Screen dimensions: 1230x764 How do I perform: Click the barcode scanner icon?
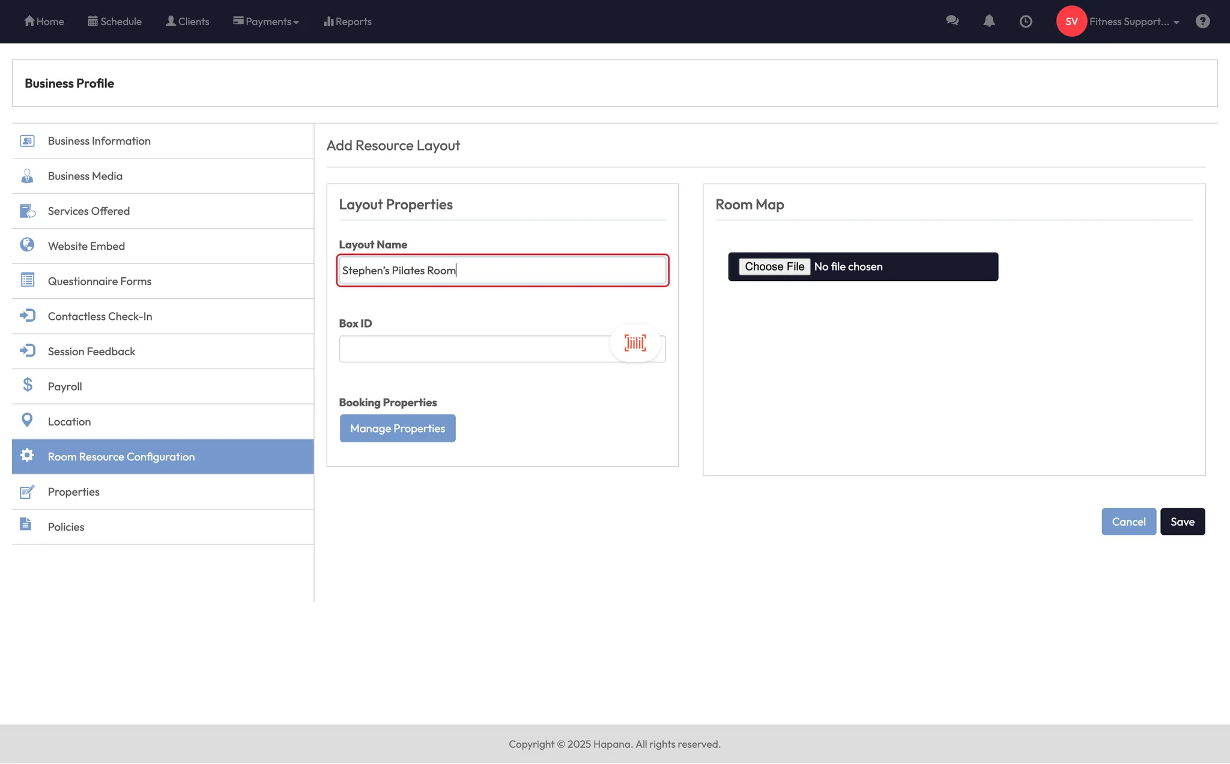(x=635, y=343)
